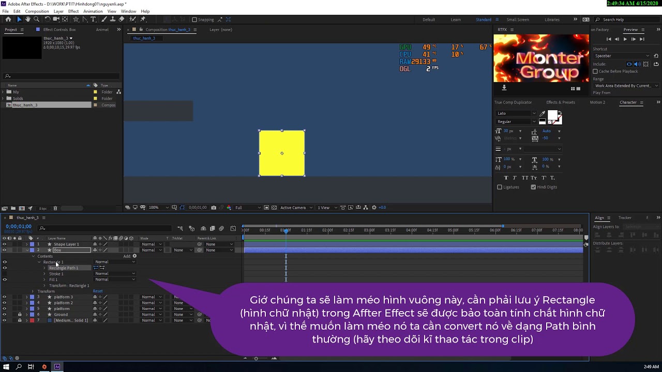The width and height of the screenshot is (662, 372).
Task: Click the Last Frame preview button
Action: [x=642, y=39]
